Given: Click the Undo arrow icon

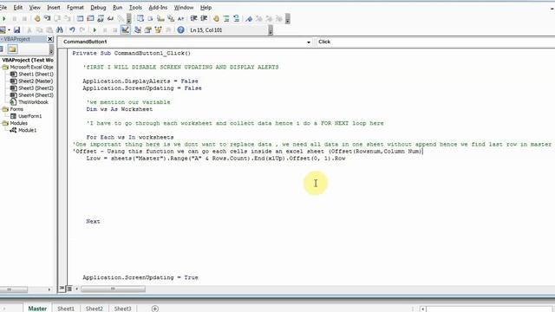Looking at the screenshot, I should [x=72, y=30].
